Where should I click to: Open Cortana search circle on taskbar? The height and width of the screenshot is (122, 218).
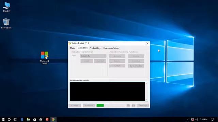tap(9, 119)
